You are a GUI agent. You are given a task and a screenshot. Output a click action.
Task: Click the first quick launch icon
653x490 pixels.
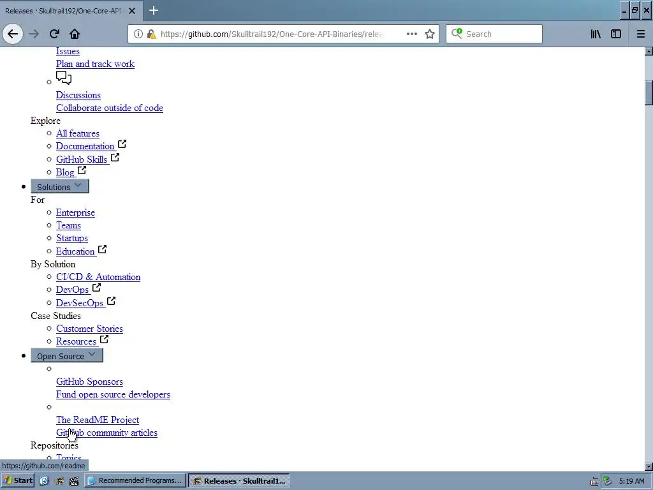click(44, 481)
